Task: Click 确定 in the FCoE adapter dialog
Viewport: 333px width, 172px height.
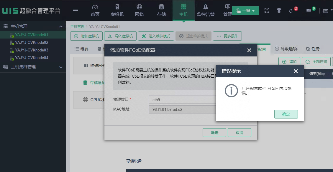Action: pos(214,133)
